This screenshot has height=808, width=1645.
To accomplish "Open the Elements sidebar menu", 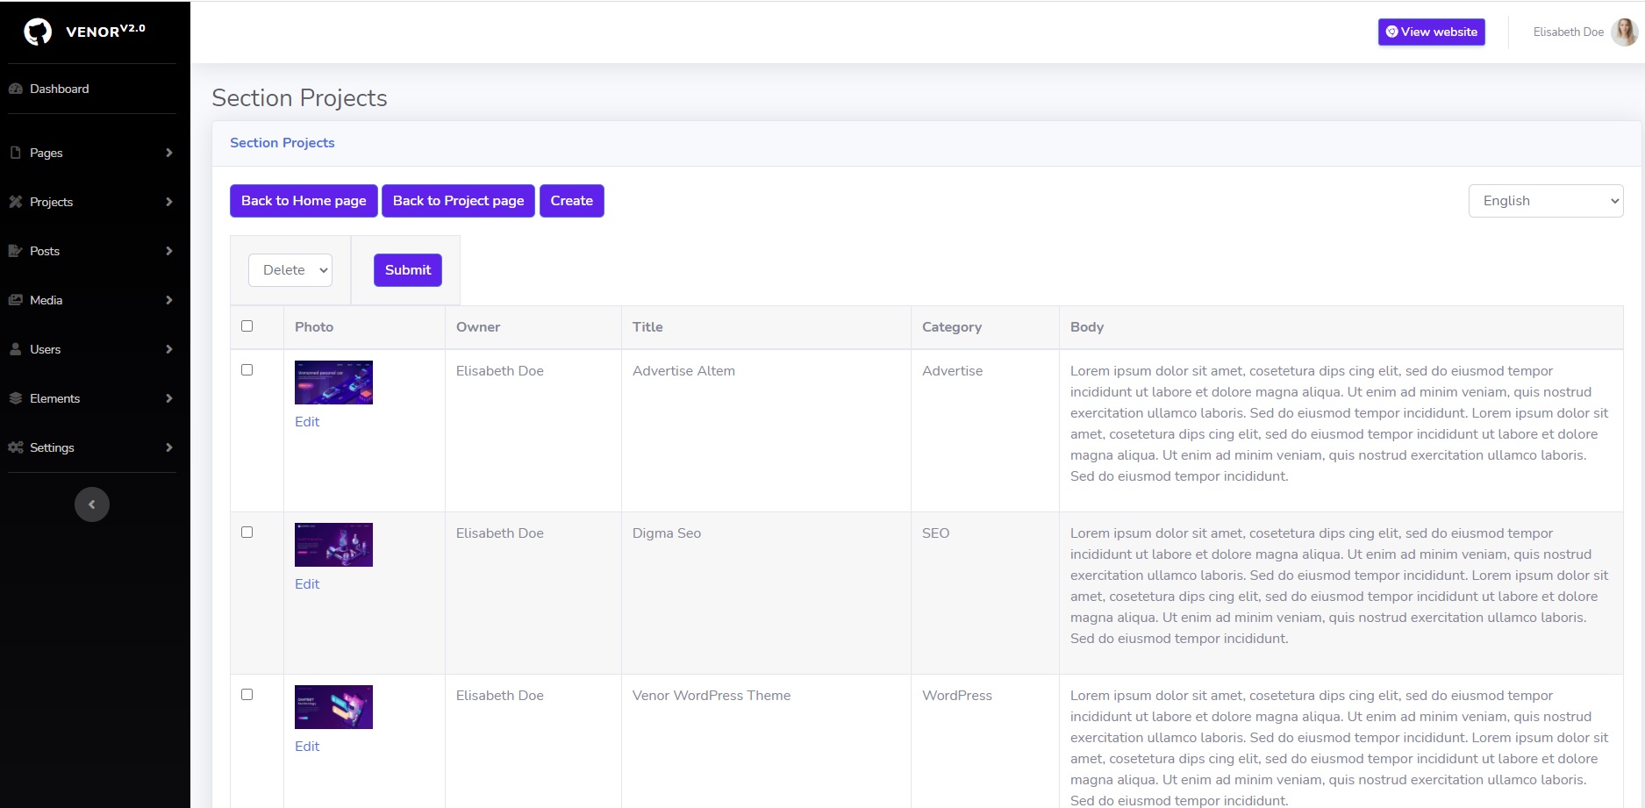I will pos(55,398).
